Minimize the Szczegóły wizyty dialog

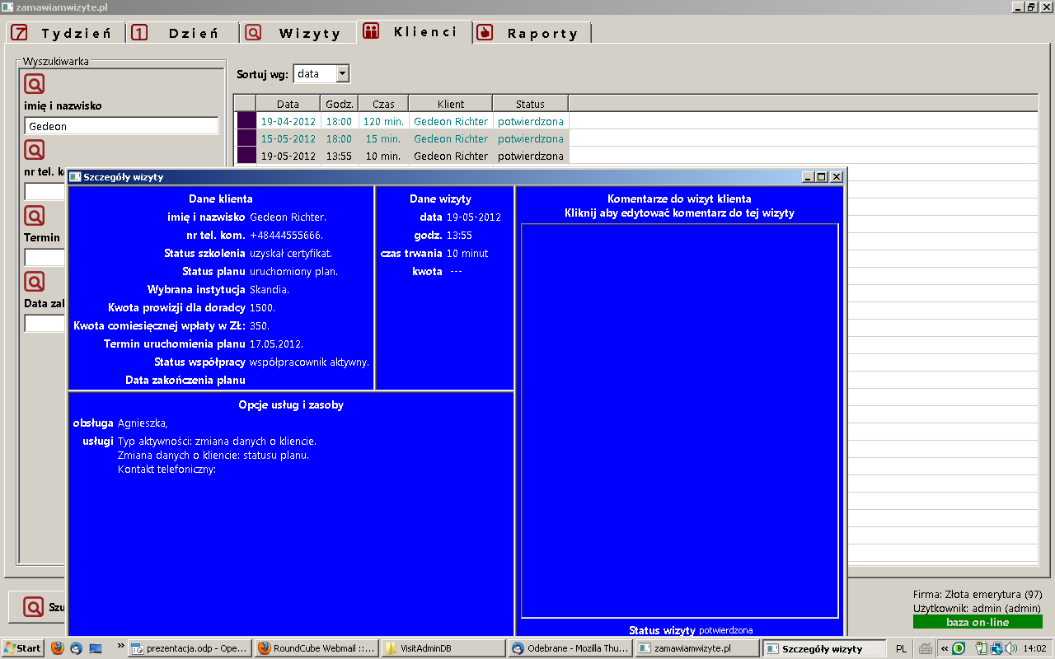(x=809, y=176)
